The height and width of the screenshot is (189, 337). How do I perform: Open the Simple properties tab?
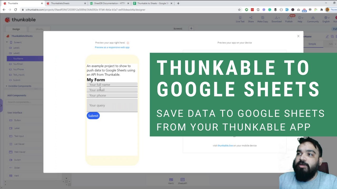point(312,44)
